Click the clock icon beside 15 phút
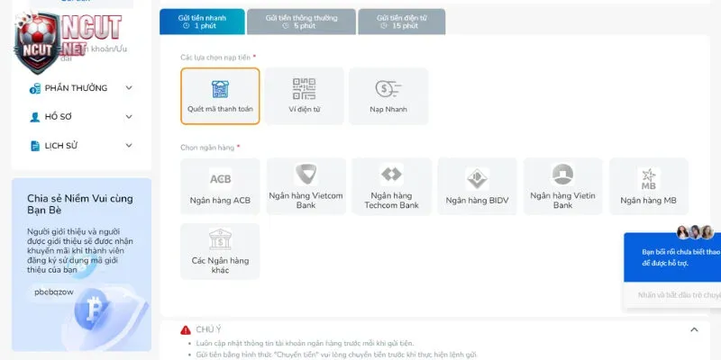The width and height of the screenshot is (721, 360). coord(384,26)
